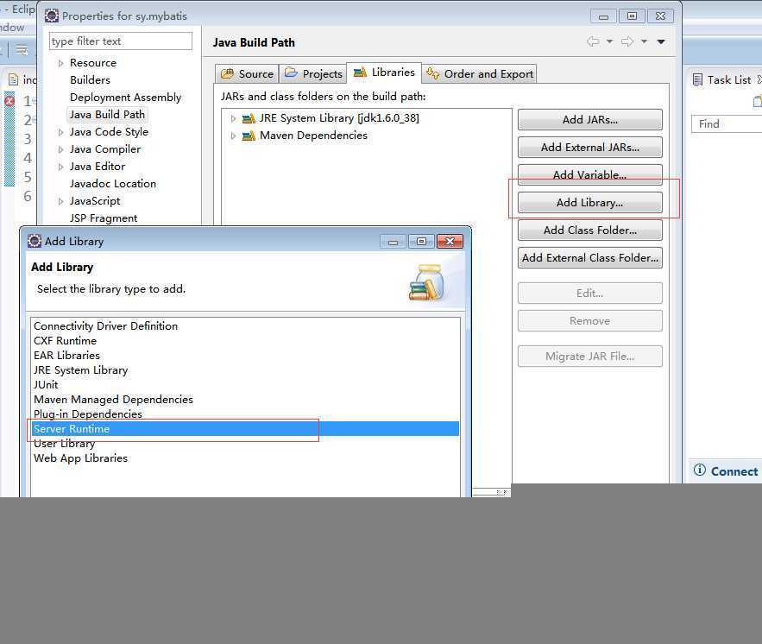Image resolution: width=762 pixels, height=644 pixels.
Task: Click the Remove button
Action: [590, 321]
